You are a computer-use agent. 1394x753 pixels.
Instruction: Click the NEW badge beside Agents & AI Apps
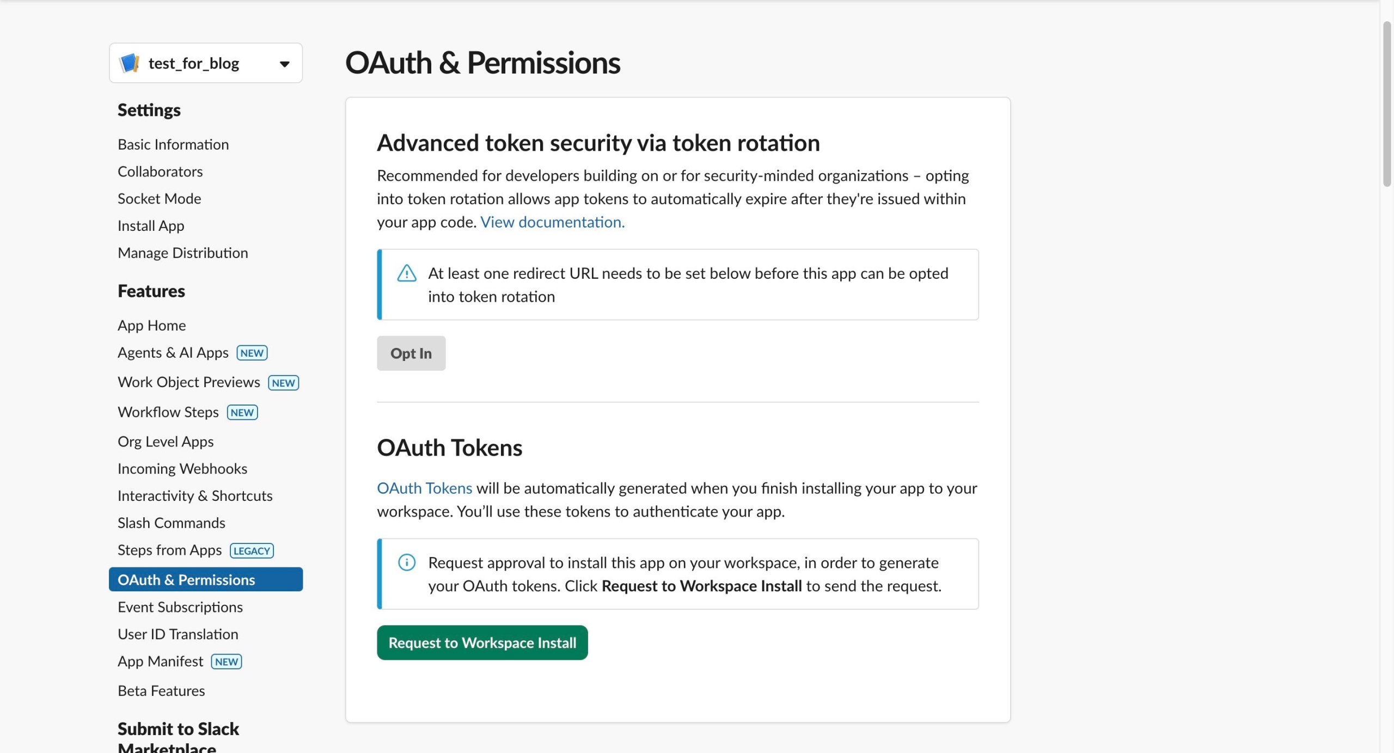(x=252, y=353)
